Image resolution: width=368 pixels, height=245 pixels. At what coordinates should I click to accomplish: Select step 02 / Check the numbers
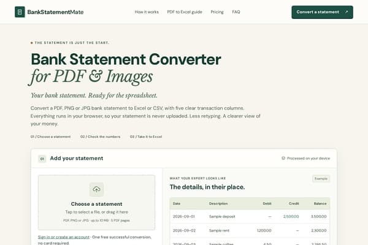[x=100, y=137]
